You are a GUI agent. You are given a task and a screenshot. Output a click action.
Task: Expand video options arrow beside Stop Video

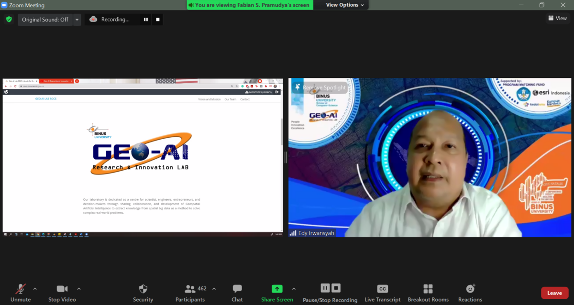(79, 289)
